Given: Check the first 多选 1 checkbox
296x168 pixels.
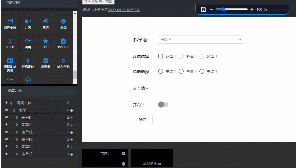Looking at the screenshot, I should point(161,56).
